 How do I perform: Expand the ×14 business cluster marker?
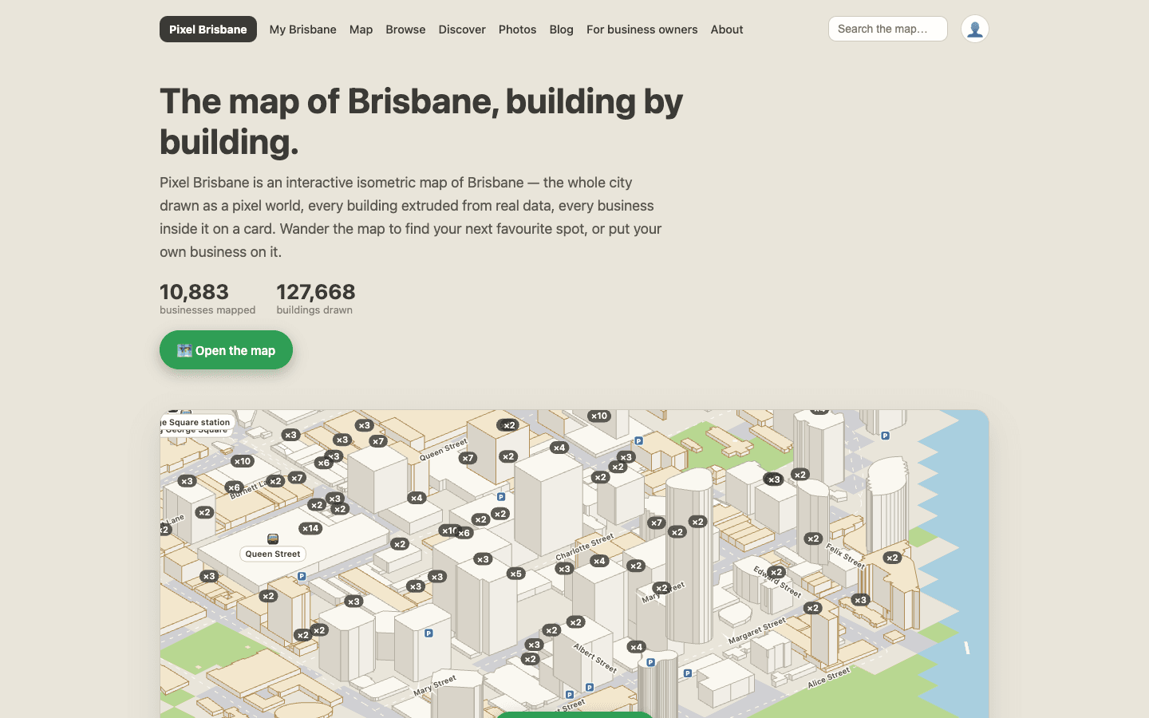point(310,528)
